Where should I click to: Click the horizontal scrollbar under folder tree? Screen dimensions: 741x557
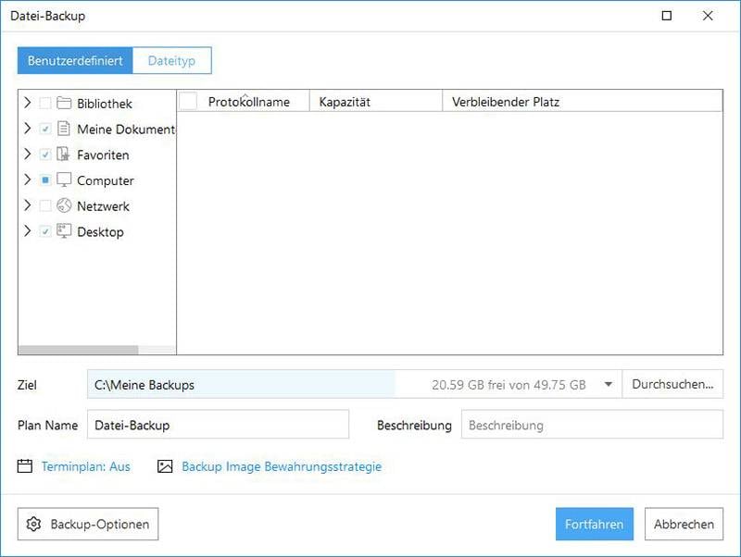(x=79, y=351)
